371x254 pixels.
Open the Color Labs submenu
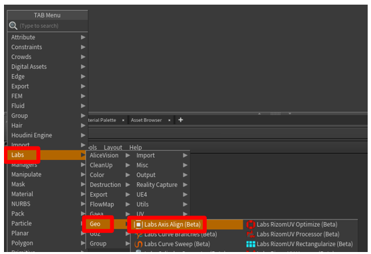[110, 175]
